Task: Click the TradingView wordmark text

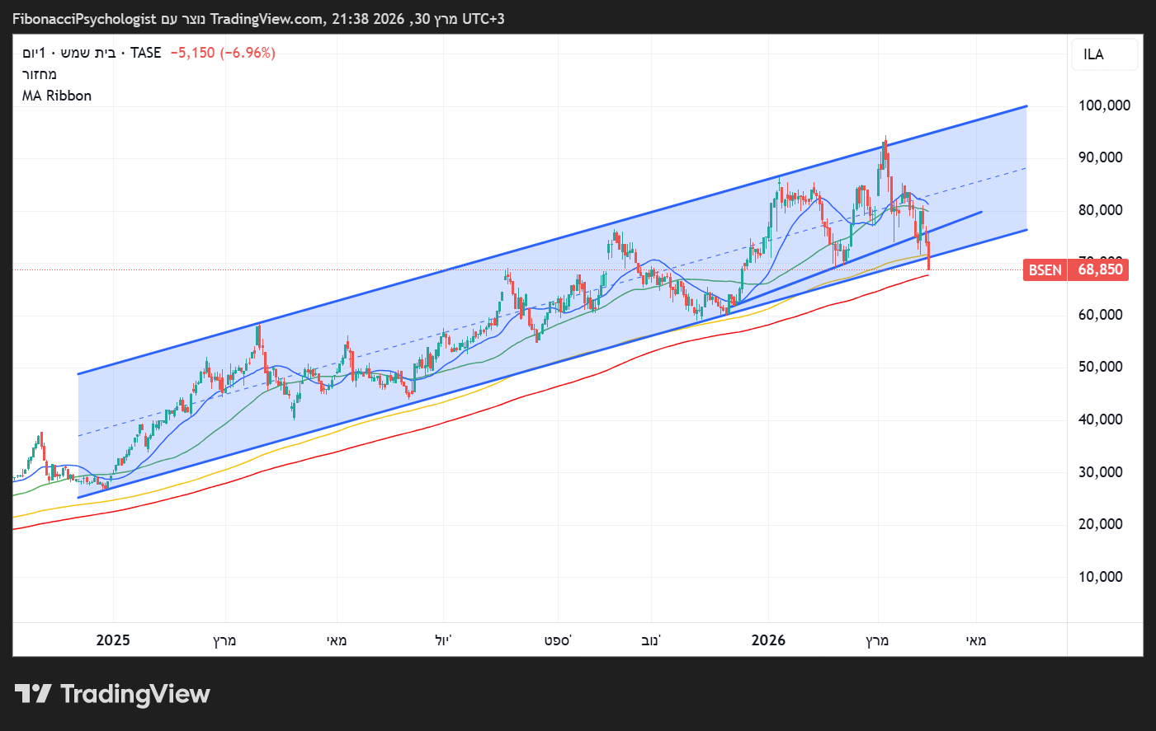Action: [135, 694]
